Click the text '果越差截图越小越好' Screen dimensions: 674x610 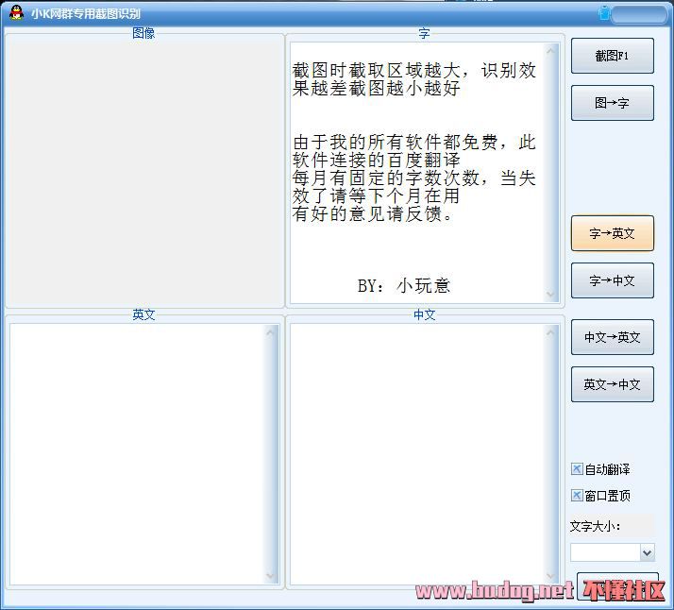tap(376, 89)
